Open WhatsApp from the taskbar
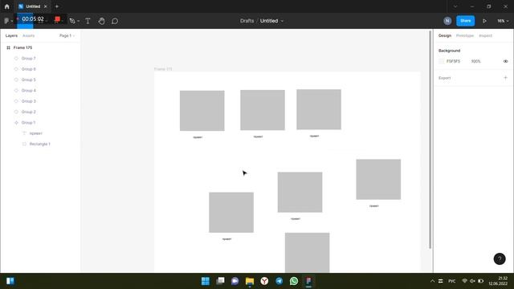 294,281
